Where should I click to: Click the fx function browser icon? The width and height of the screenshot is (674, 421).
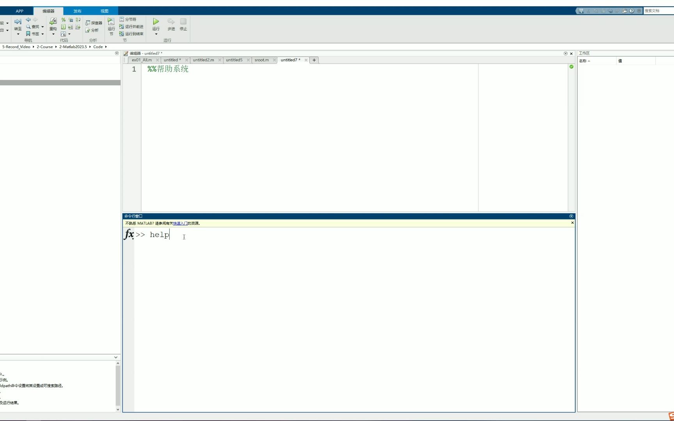pyautogui.click(x=129, y=234)
